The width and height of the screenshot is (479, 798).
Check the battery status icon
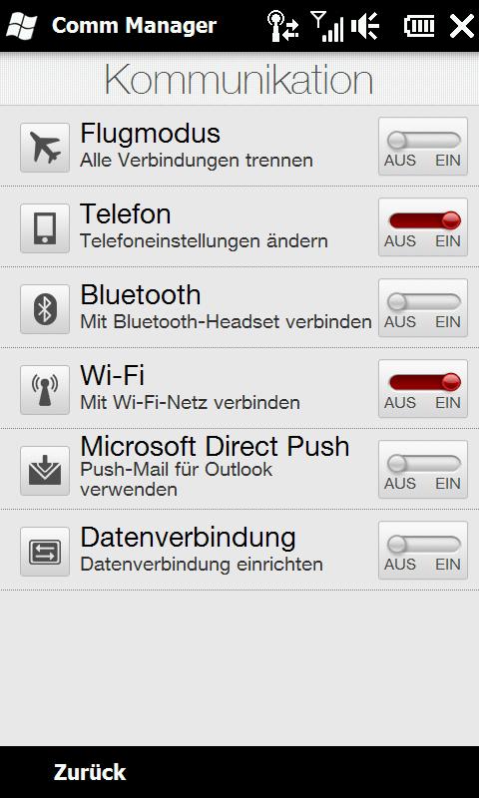[x=419, y=26]
